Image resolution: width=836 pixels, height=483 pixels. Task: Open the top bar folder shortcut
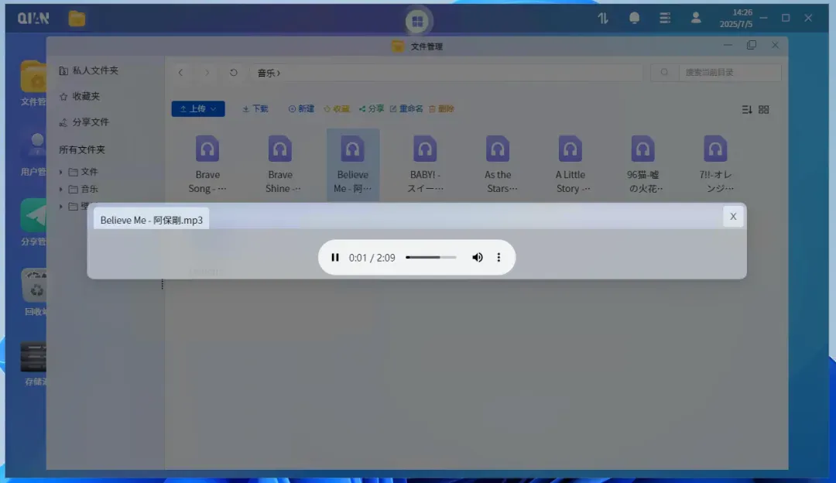pyautogui.click(x=77, y=19)
